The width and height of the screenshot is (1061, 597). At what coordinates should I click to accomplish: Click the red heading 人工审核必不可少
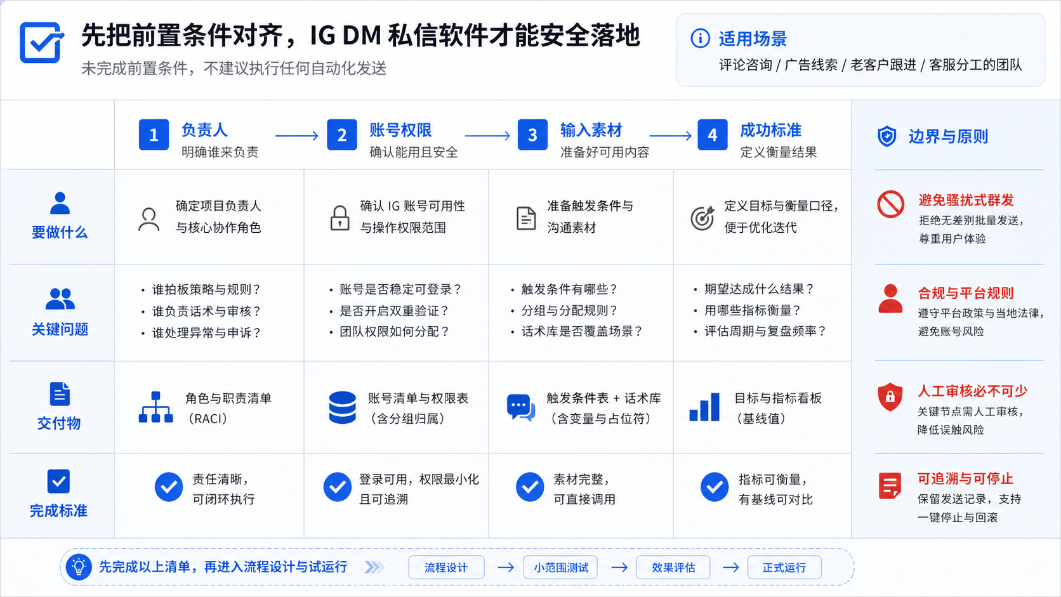point(973,391)
